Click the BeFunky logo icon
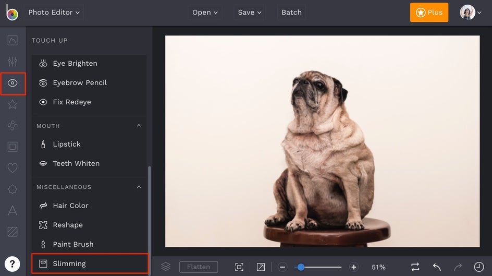Image resolution: width=492 pixels, height=276 pixels. pos(12,12)
